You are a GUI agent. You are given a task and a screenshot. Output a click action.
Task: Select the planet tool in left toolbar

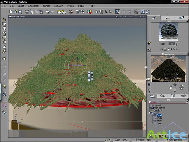click(4, 51)
